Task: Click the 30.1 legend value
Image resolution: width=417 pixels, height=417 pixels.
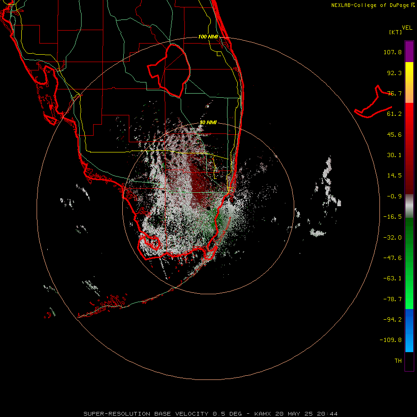Action: (x=394, y=155)
